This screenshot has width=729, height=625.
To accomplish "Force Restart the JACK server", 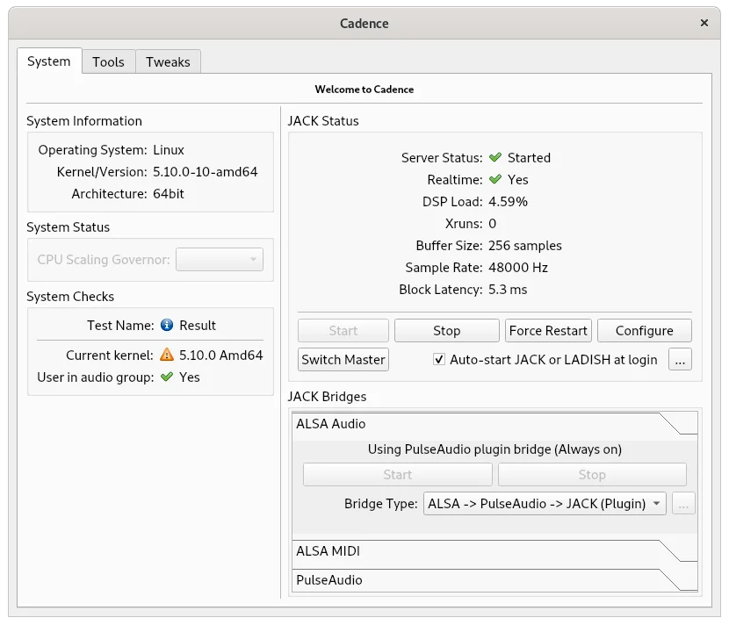I will (548, 330).
